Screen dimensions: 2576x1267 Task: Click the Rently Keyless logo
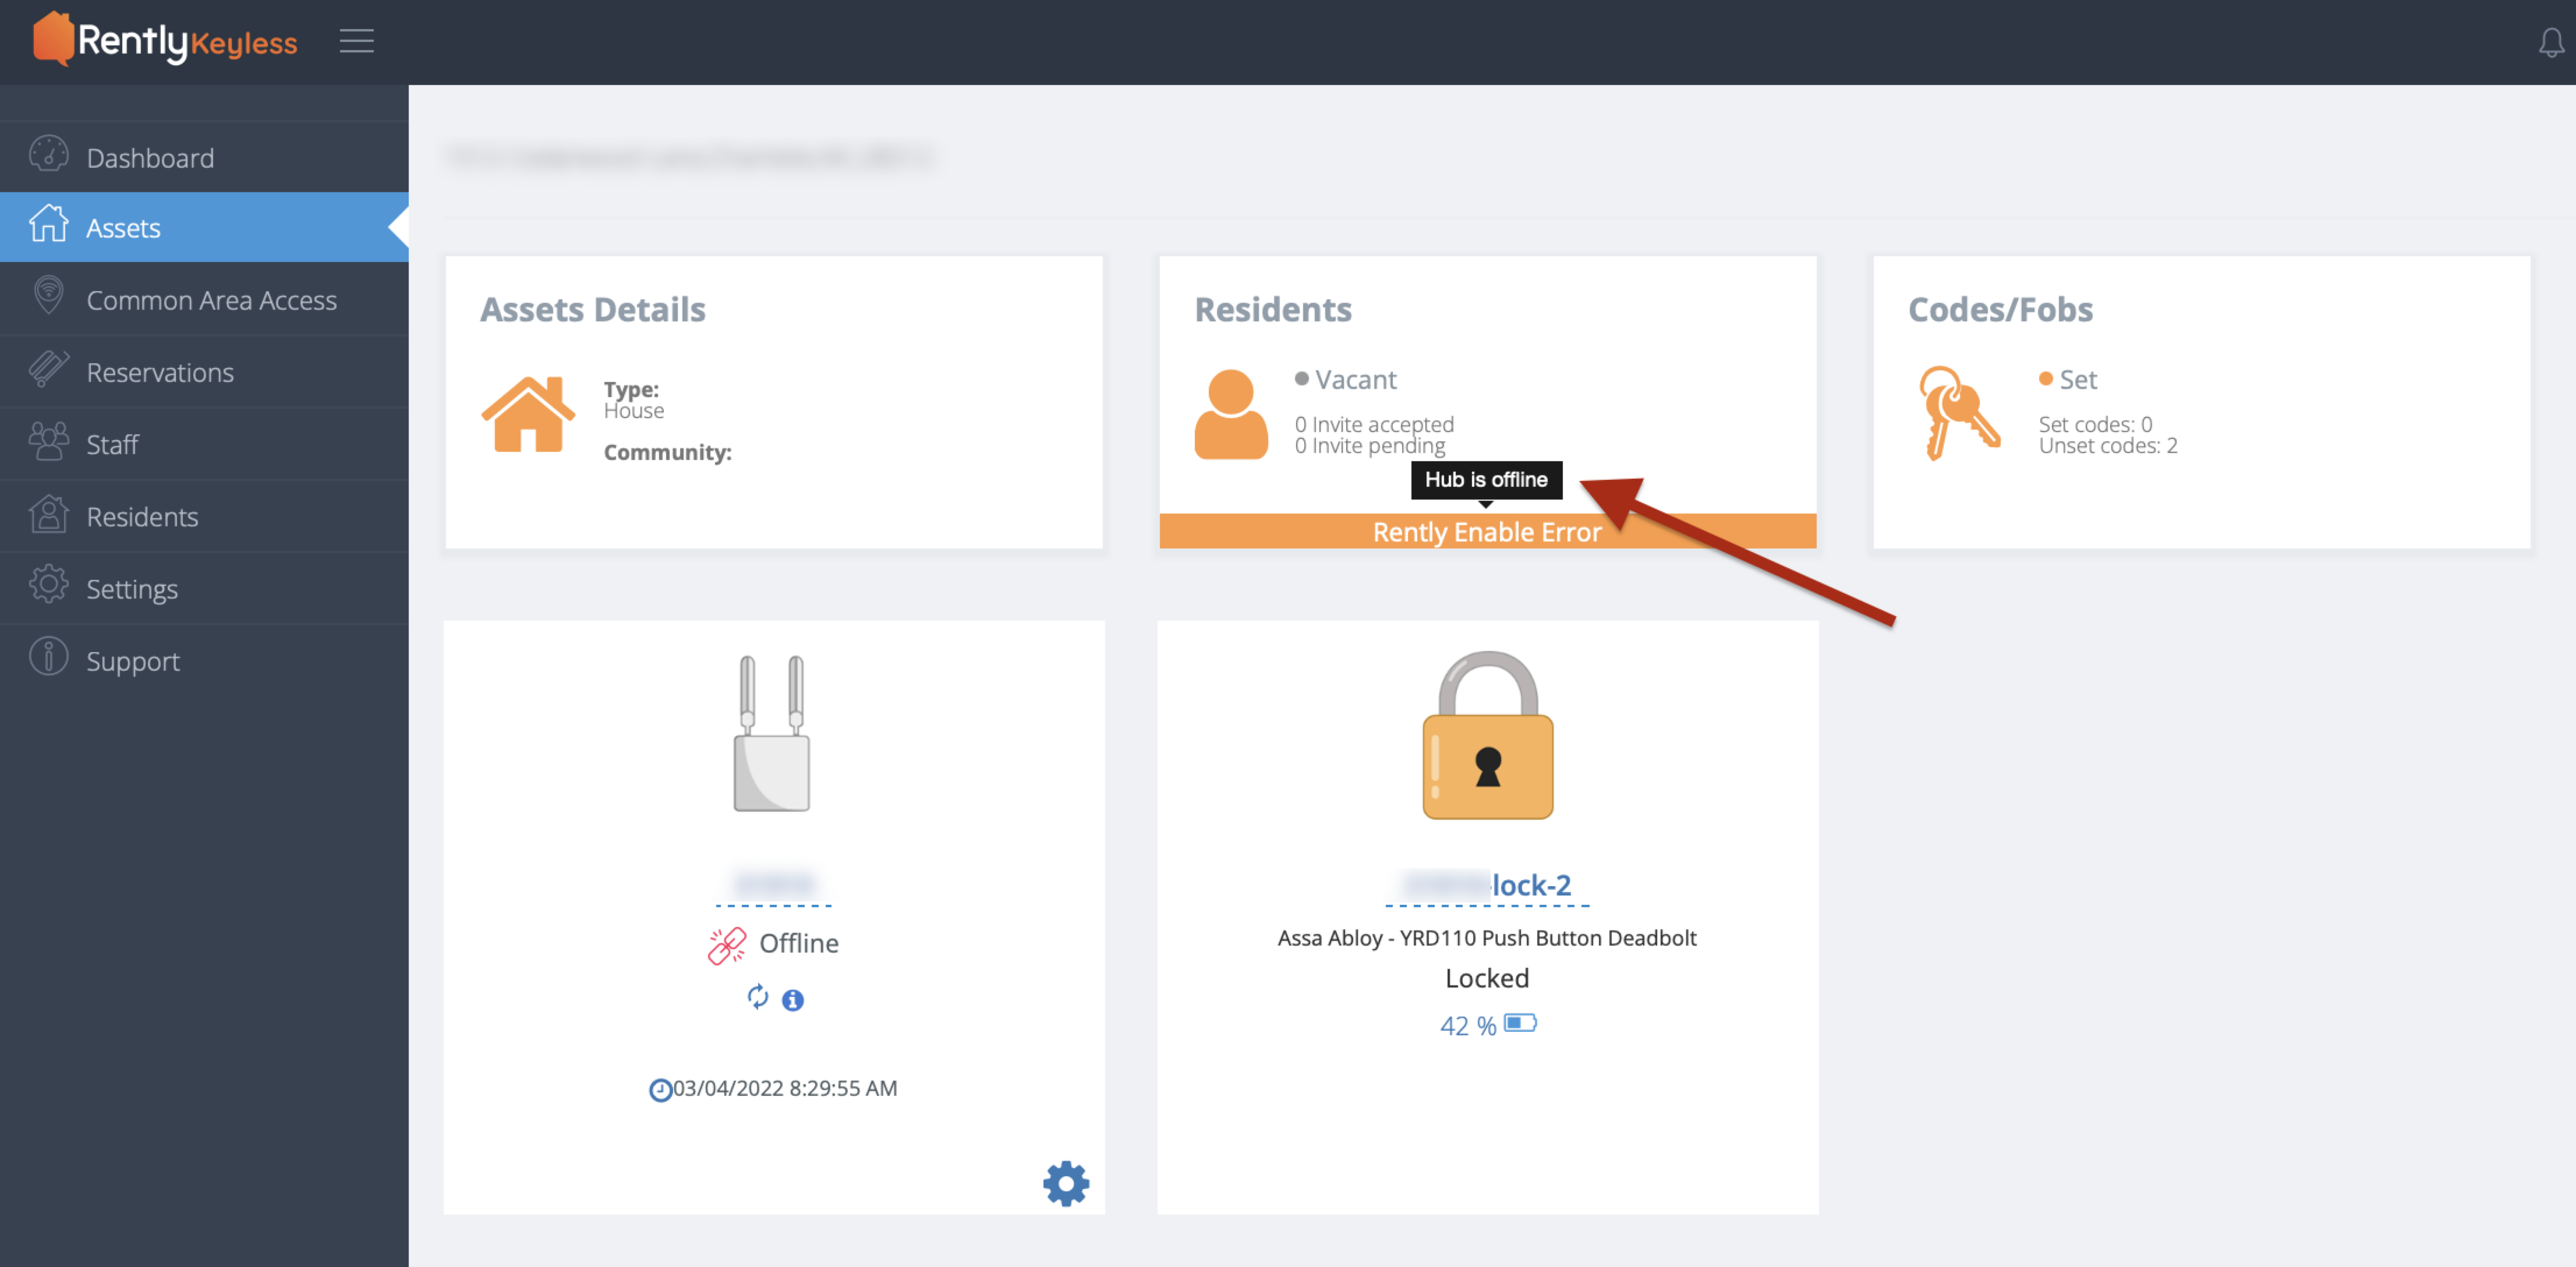click(165, 40)
